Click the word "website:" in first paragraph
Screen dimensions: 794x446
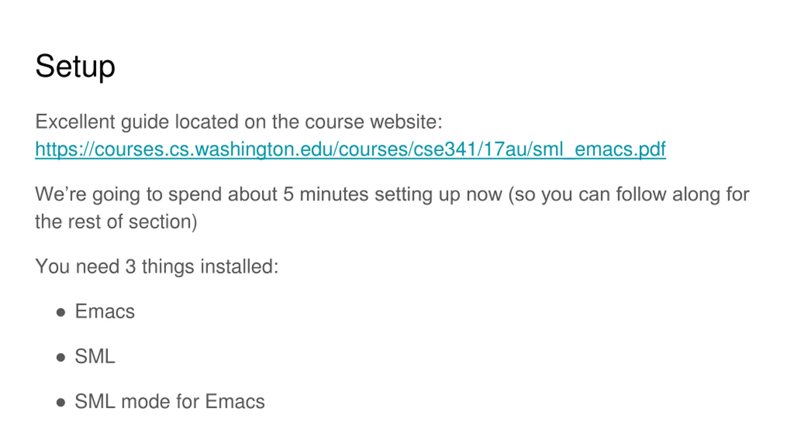click(x=406, y=121)
